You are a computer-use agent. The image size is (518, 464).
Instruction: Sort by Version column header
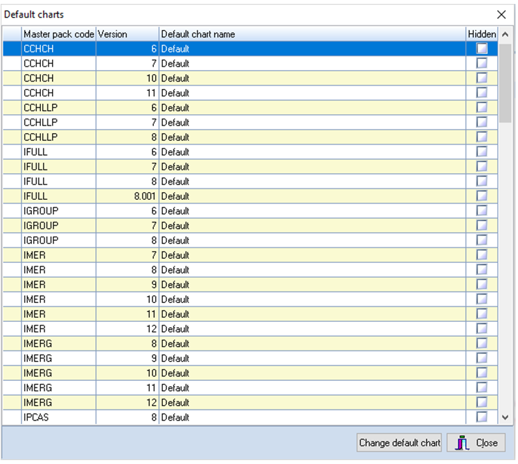127,34
